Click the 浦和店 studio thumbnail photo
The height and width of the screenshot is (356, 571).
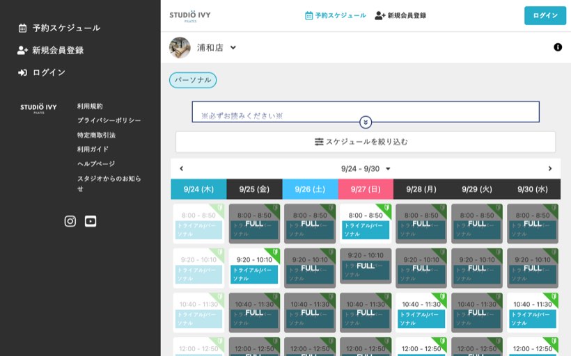(x=180, y=48)
